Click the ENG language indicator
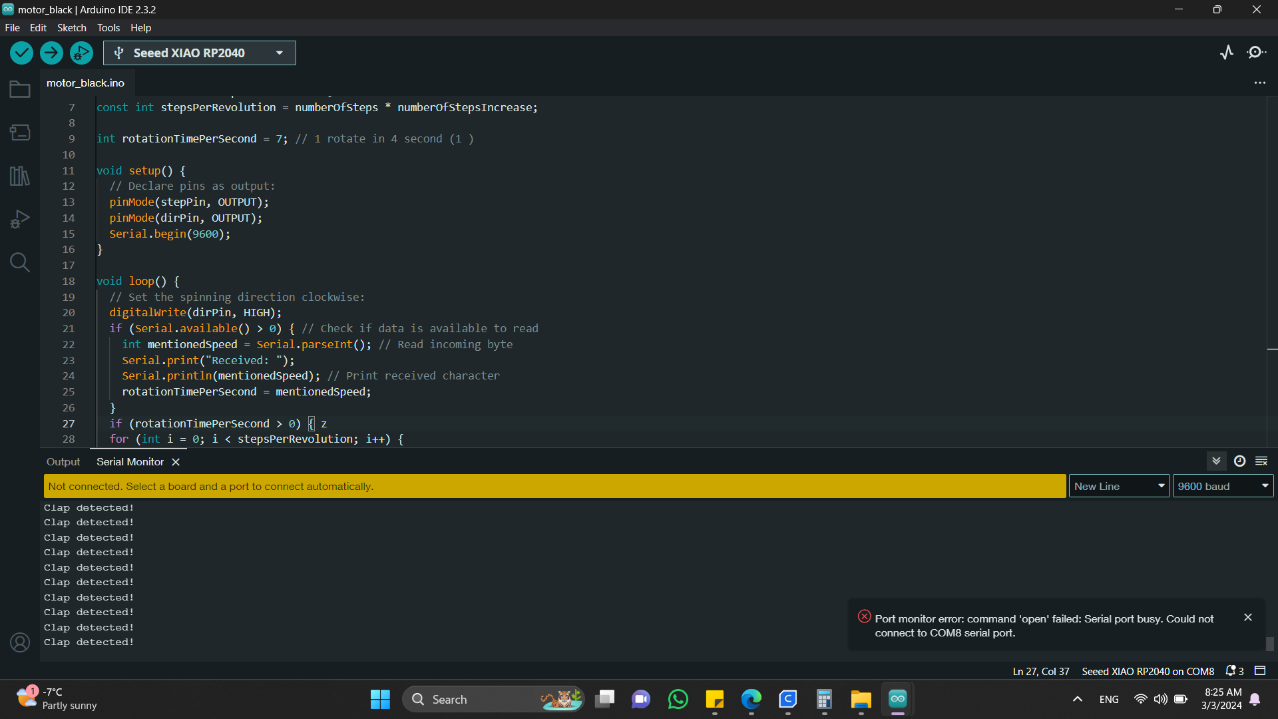The width and height of the screenshot is (1278, 719). pos(1109,699)
